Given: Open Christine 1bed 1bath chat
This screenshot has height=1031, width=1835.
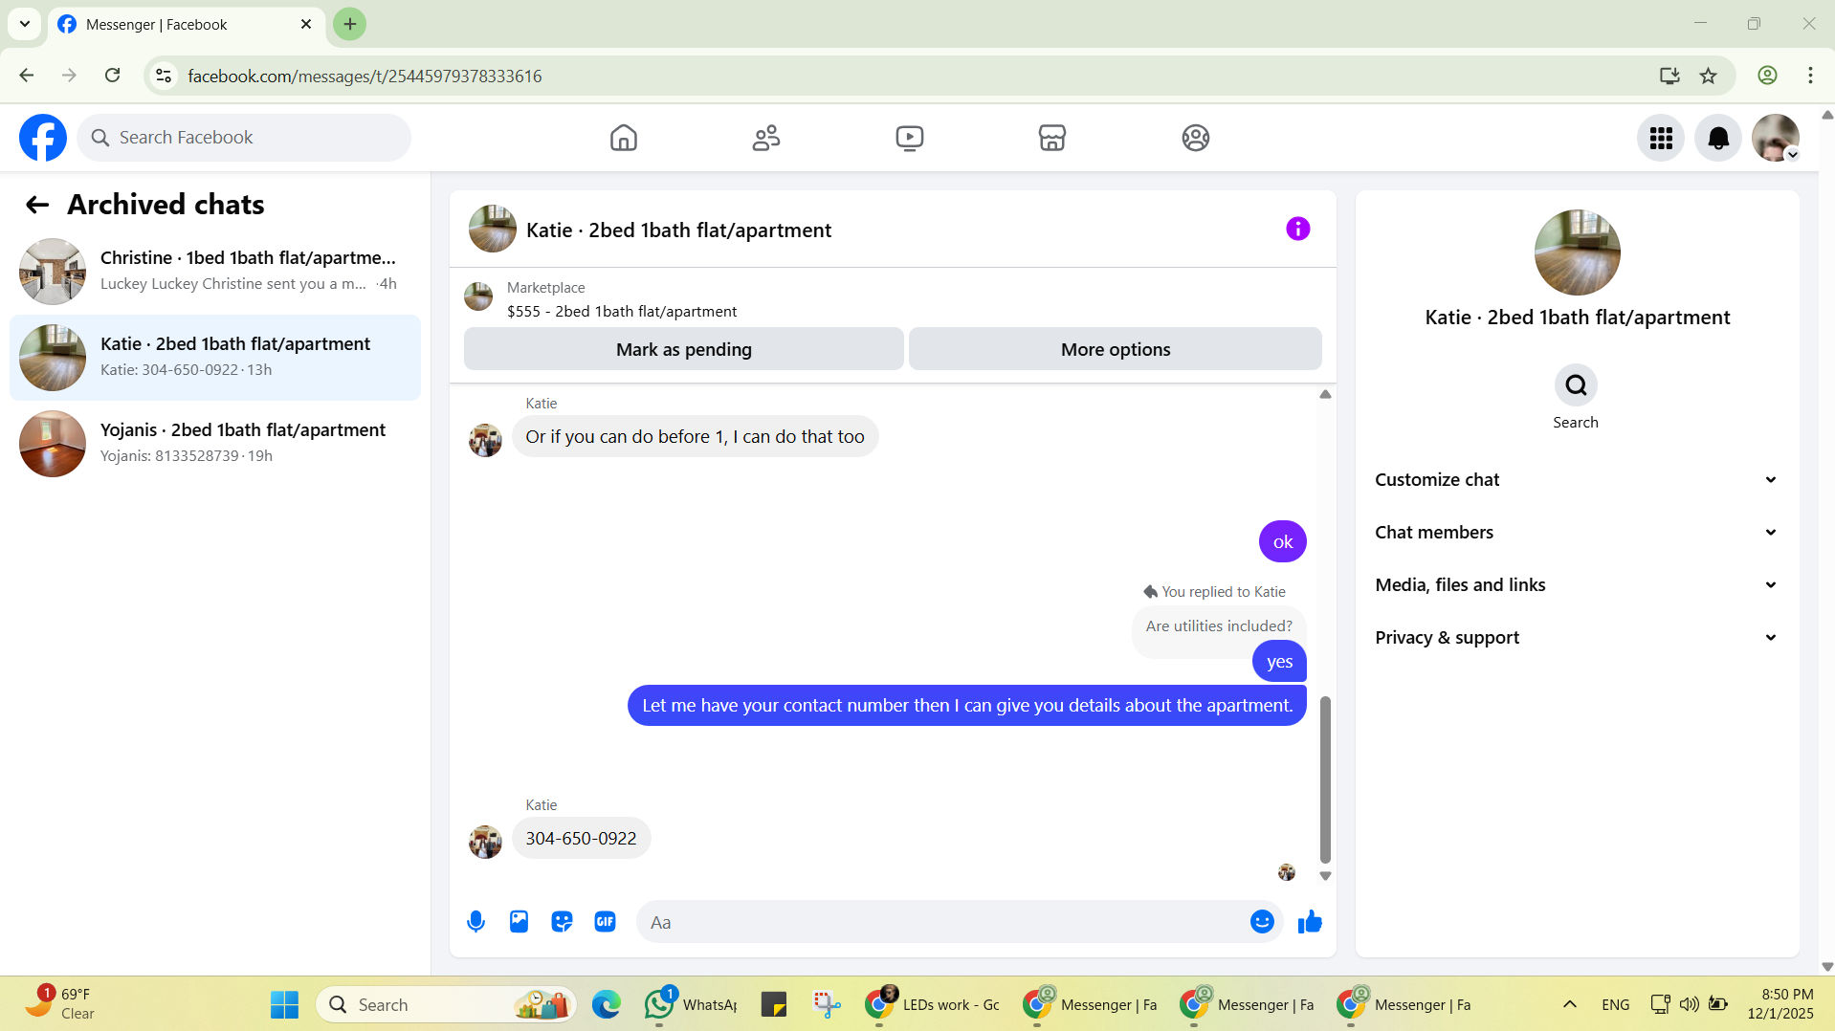Looking at the screenshot, I should pyautogui.click(x=215, y=272).
